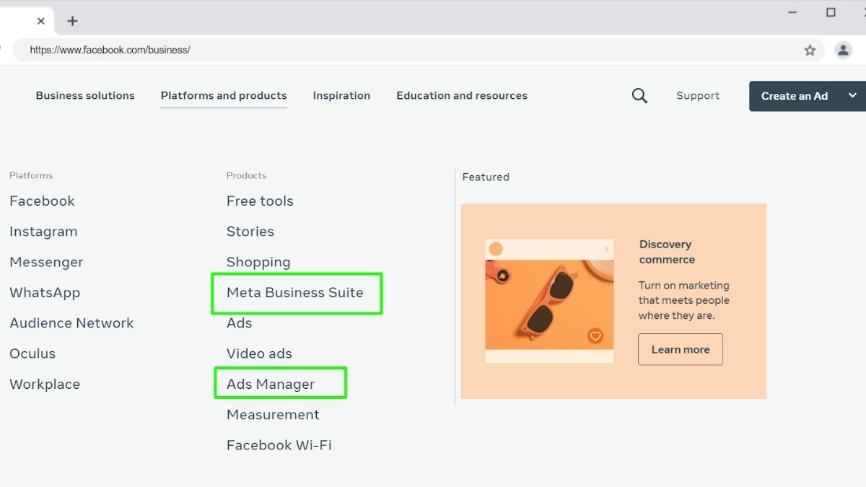866x487 pixels.
Task: Select the Platforms and products tab
Action: coord(224,95)
